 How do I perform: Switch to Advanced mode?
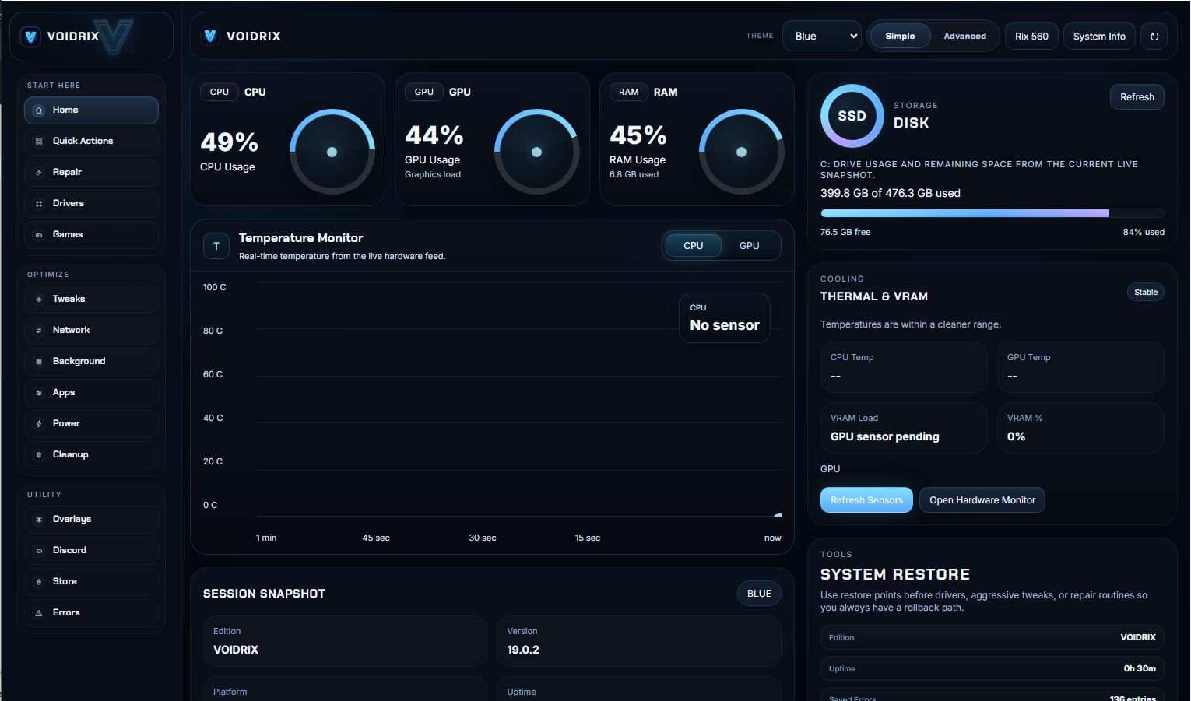click(x=964, y=36)
